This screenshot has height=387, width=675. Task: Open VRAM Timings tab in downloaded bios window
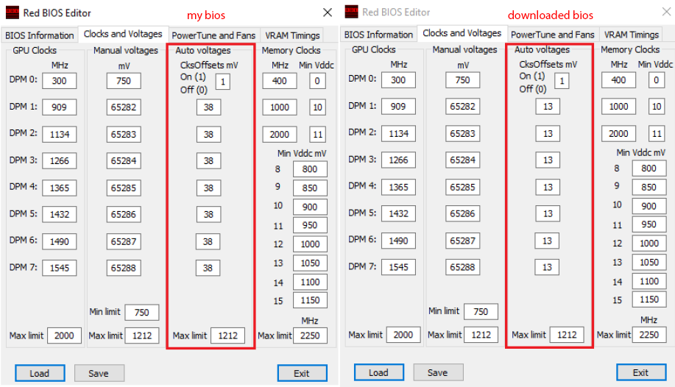pos(632,35)
